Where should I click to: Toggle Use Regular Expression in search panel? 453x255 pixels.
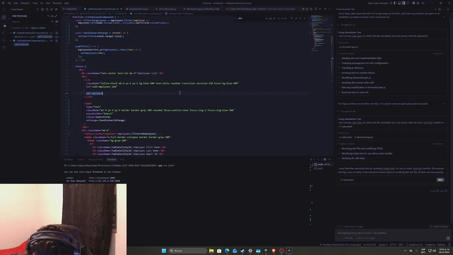pos(56,16)
